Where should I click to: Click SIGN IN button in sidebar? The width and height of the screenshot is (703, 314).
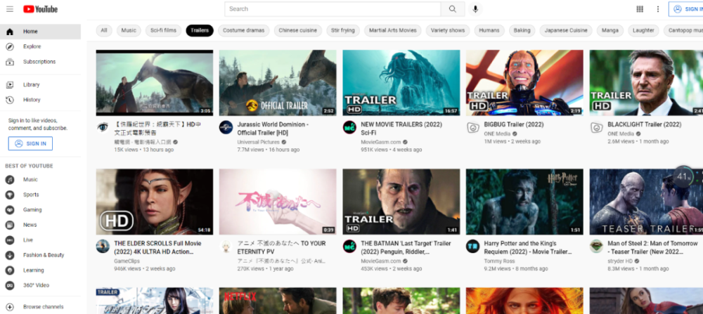coord(30,144)
